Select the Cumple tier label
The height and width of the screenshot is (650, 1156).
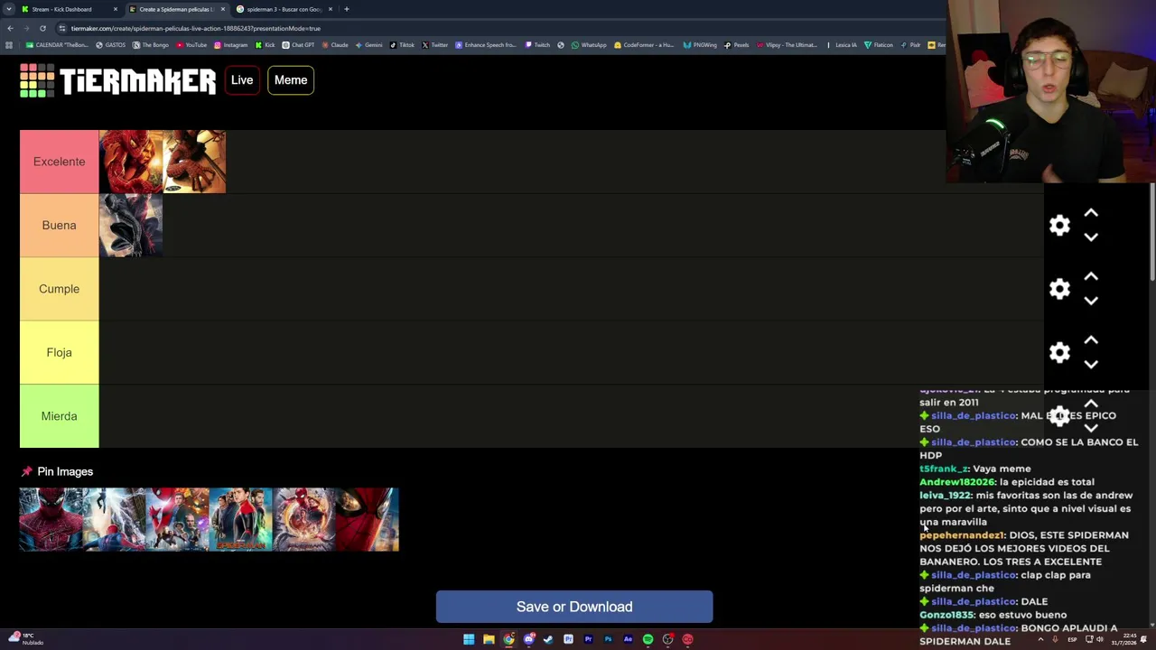(x=59, y=289)
